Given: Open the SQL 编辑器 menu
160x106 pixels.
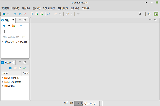Looking at the screenshot, I should click(49, 8).
